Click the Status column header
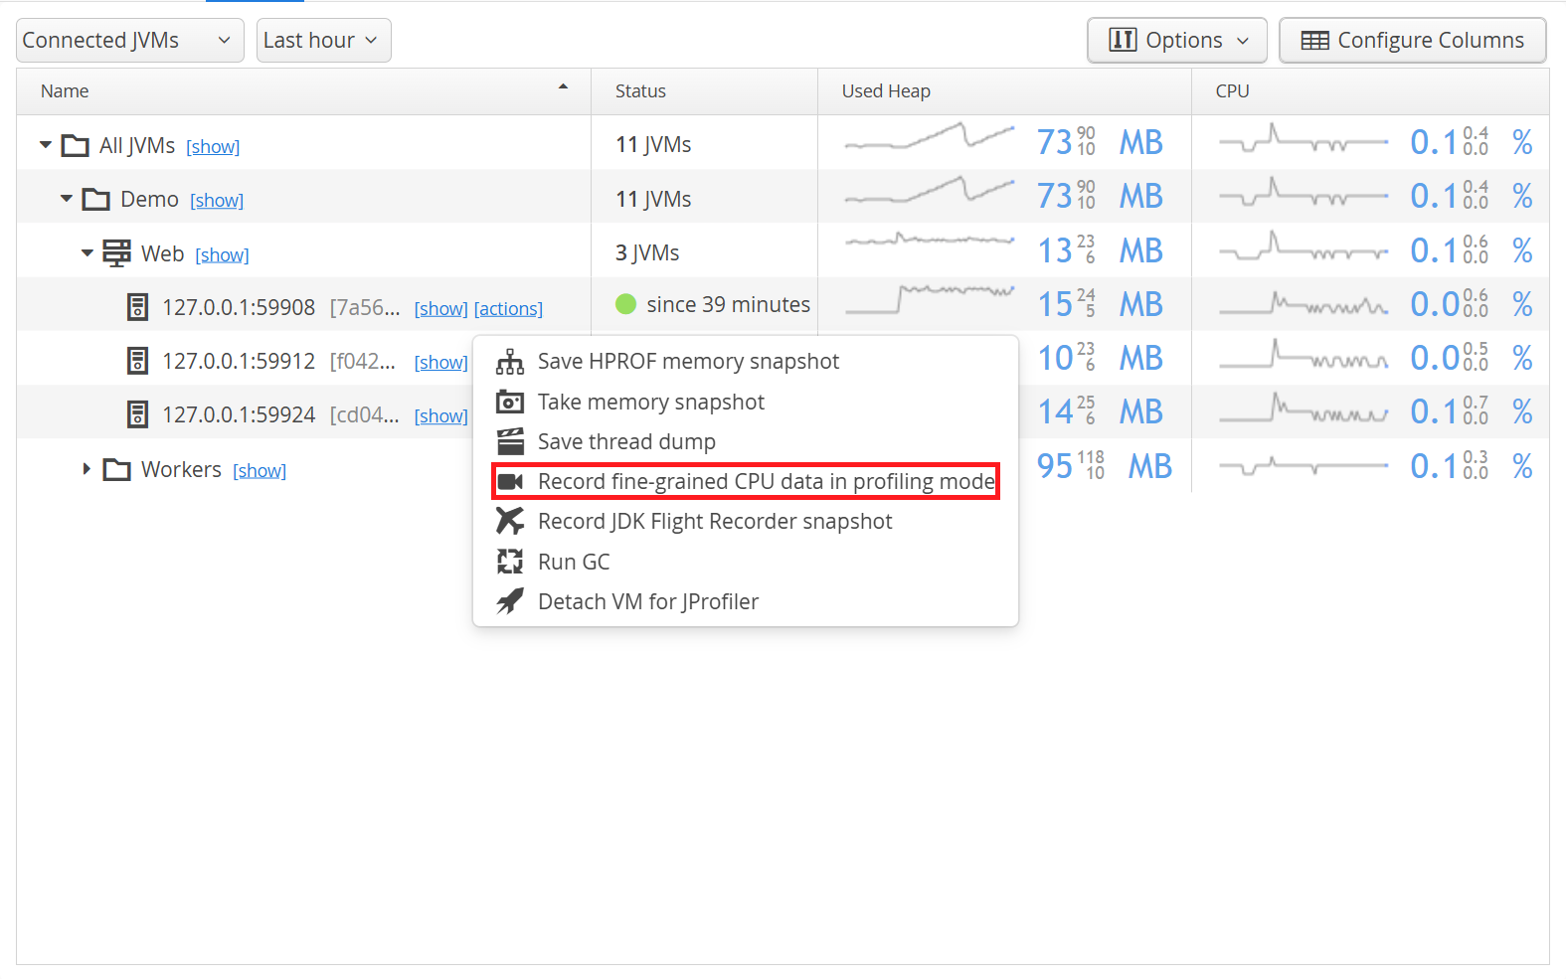Image resolution: width=1566 pixels, height=979 pixels. 705,91
